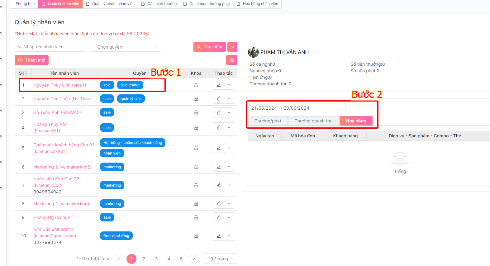
Task: Click edit pencil for Nguyễn Thùy Linh
Action: point(219,85)
